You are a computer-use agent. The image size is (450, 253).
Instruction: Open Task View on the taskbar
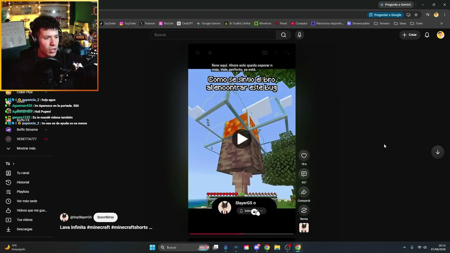click(x=216, y=247)
